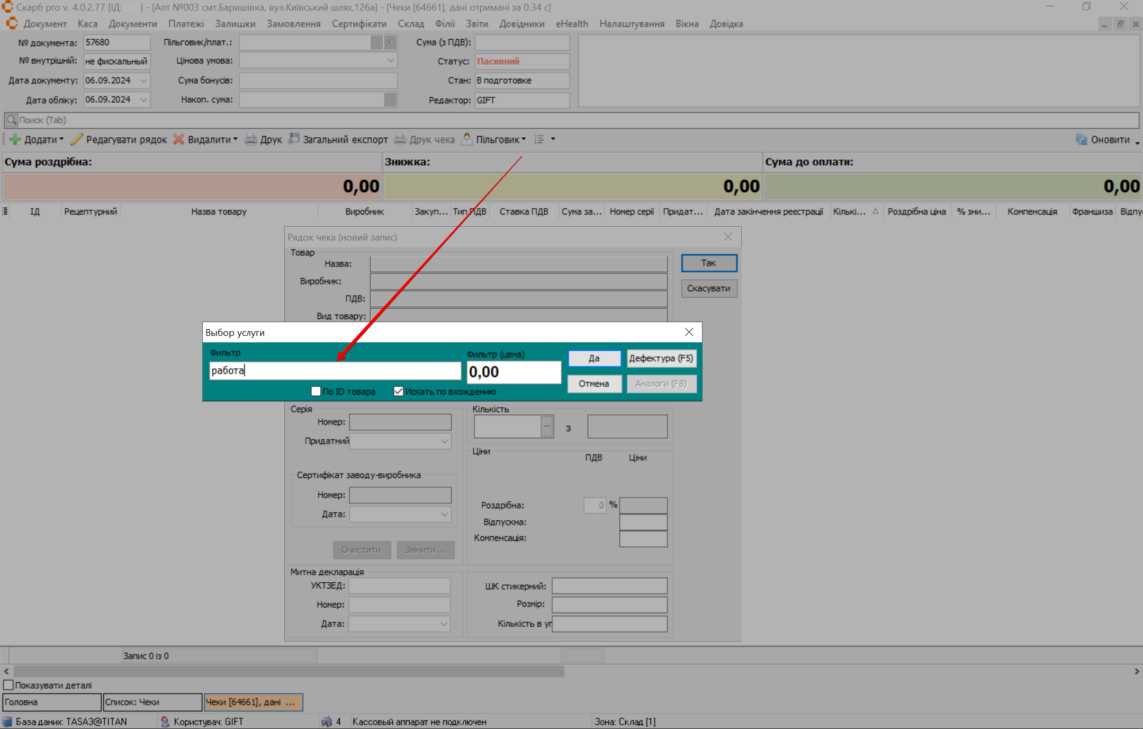Enable the По ID товара checkbox
The width and height of the screenshot is (1143, 729).
316,392
